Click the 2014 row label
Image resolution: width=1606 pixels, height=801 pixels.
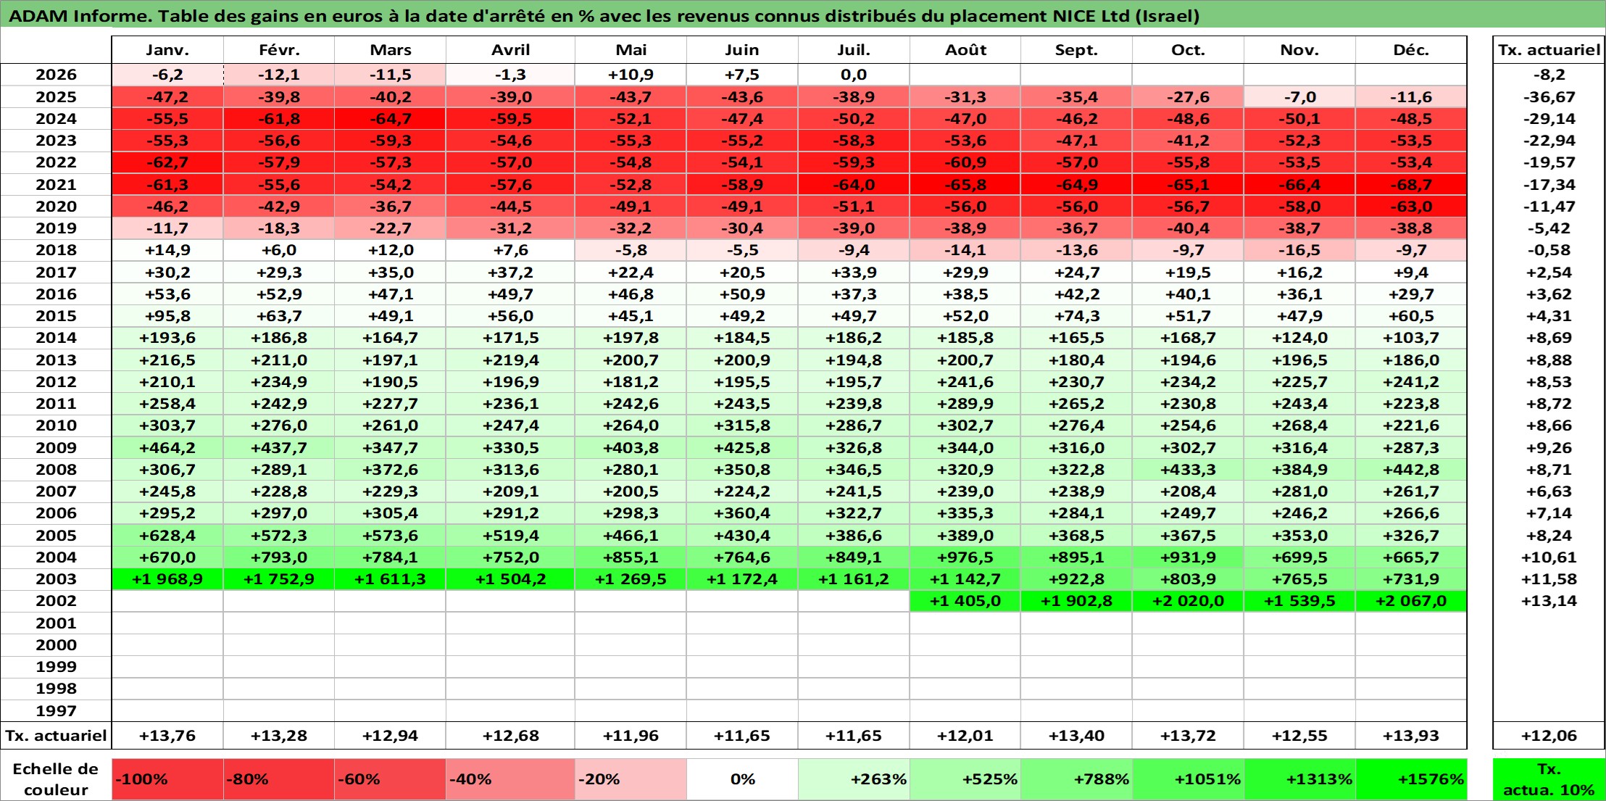coord(56,338)
